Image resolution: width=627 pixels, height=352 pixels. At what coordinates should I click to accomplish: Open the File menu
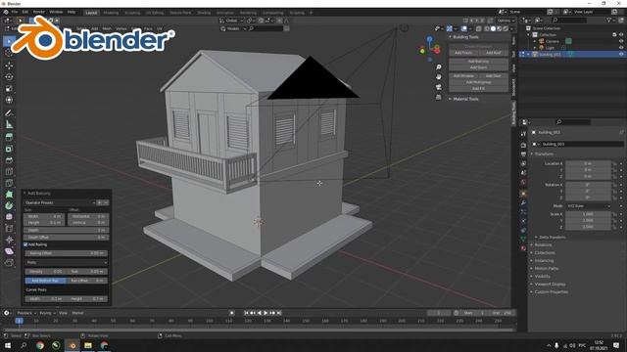(15, 12)
